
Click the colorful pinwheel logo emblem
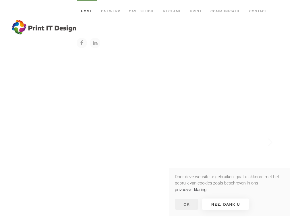tap(19, 27)
